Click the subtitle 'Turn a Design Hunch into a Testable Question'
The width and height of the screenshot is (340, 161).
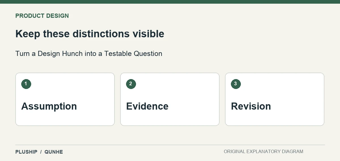89,54
